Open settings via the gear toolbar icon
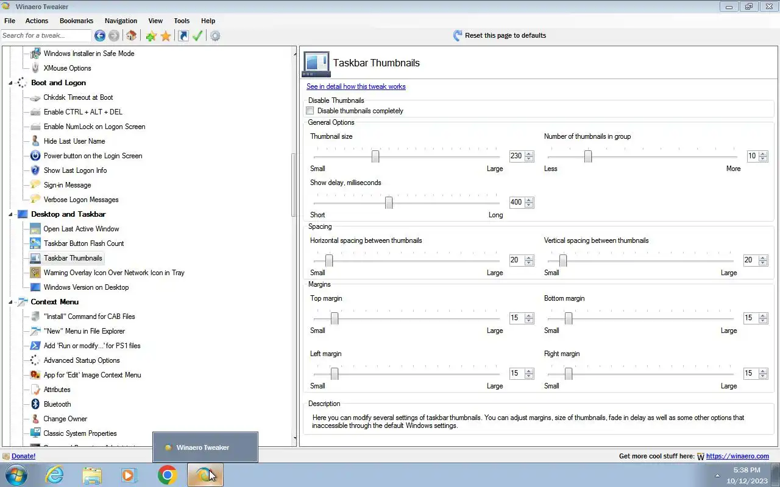 pyautogui.click(x=215, y=36)
